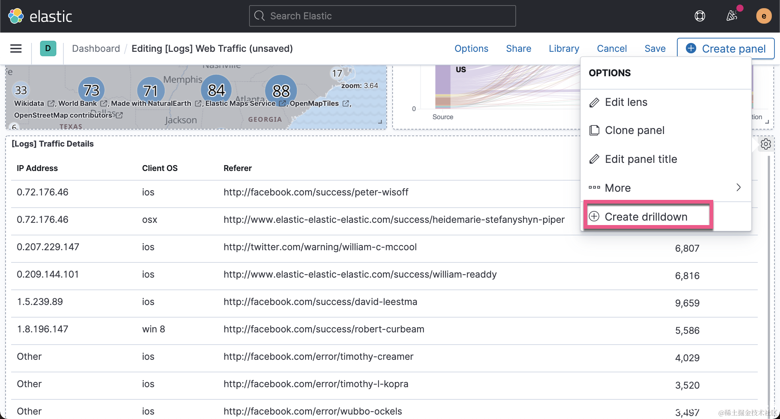Open the newsfeed celebration icon
Image resolution: width=780 pixels, height=419 pixels.
coord(732,16)
